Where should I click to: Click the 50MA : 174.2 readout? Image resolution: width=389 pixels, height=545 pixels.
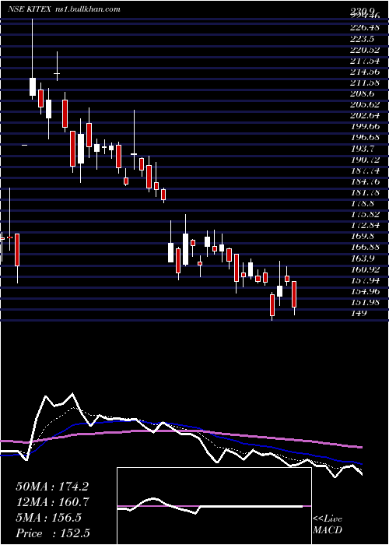click(52, 487)
